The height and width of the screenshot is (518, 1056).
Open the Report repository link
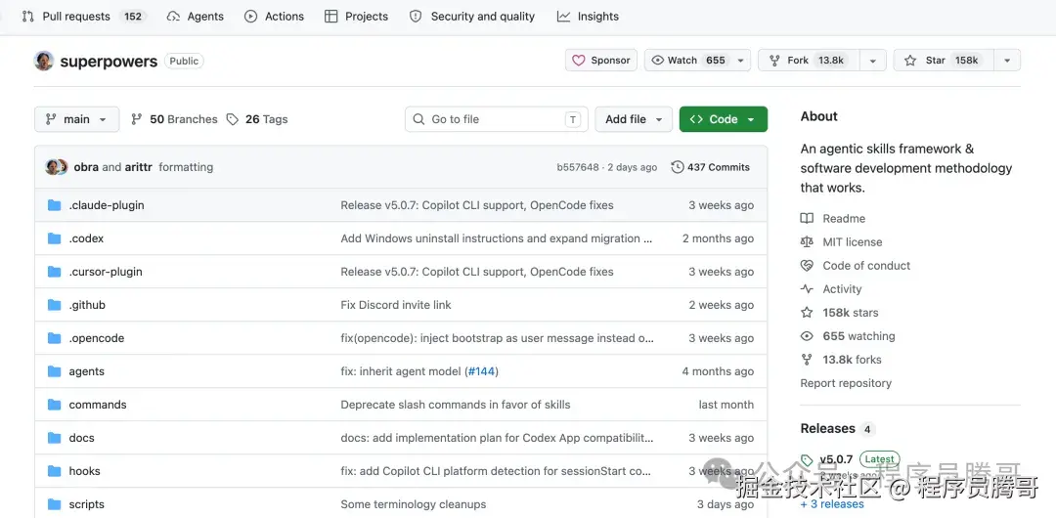[846, 383]
